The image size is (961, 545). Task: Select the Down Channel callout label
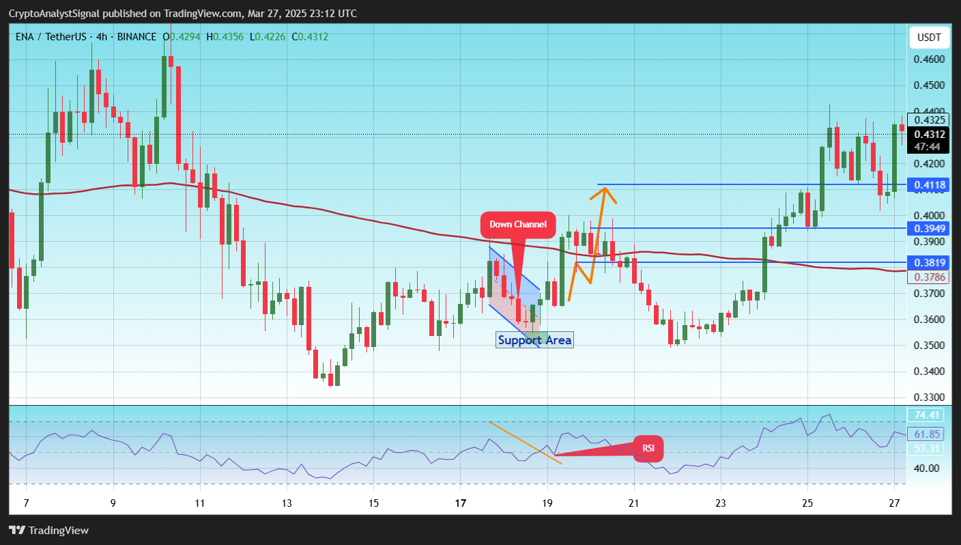click(517, 224)
